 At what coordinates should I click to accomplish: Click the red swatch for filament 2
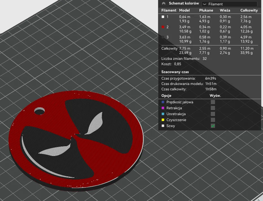163,27
